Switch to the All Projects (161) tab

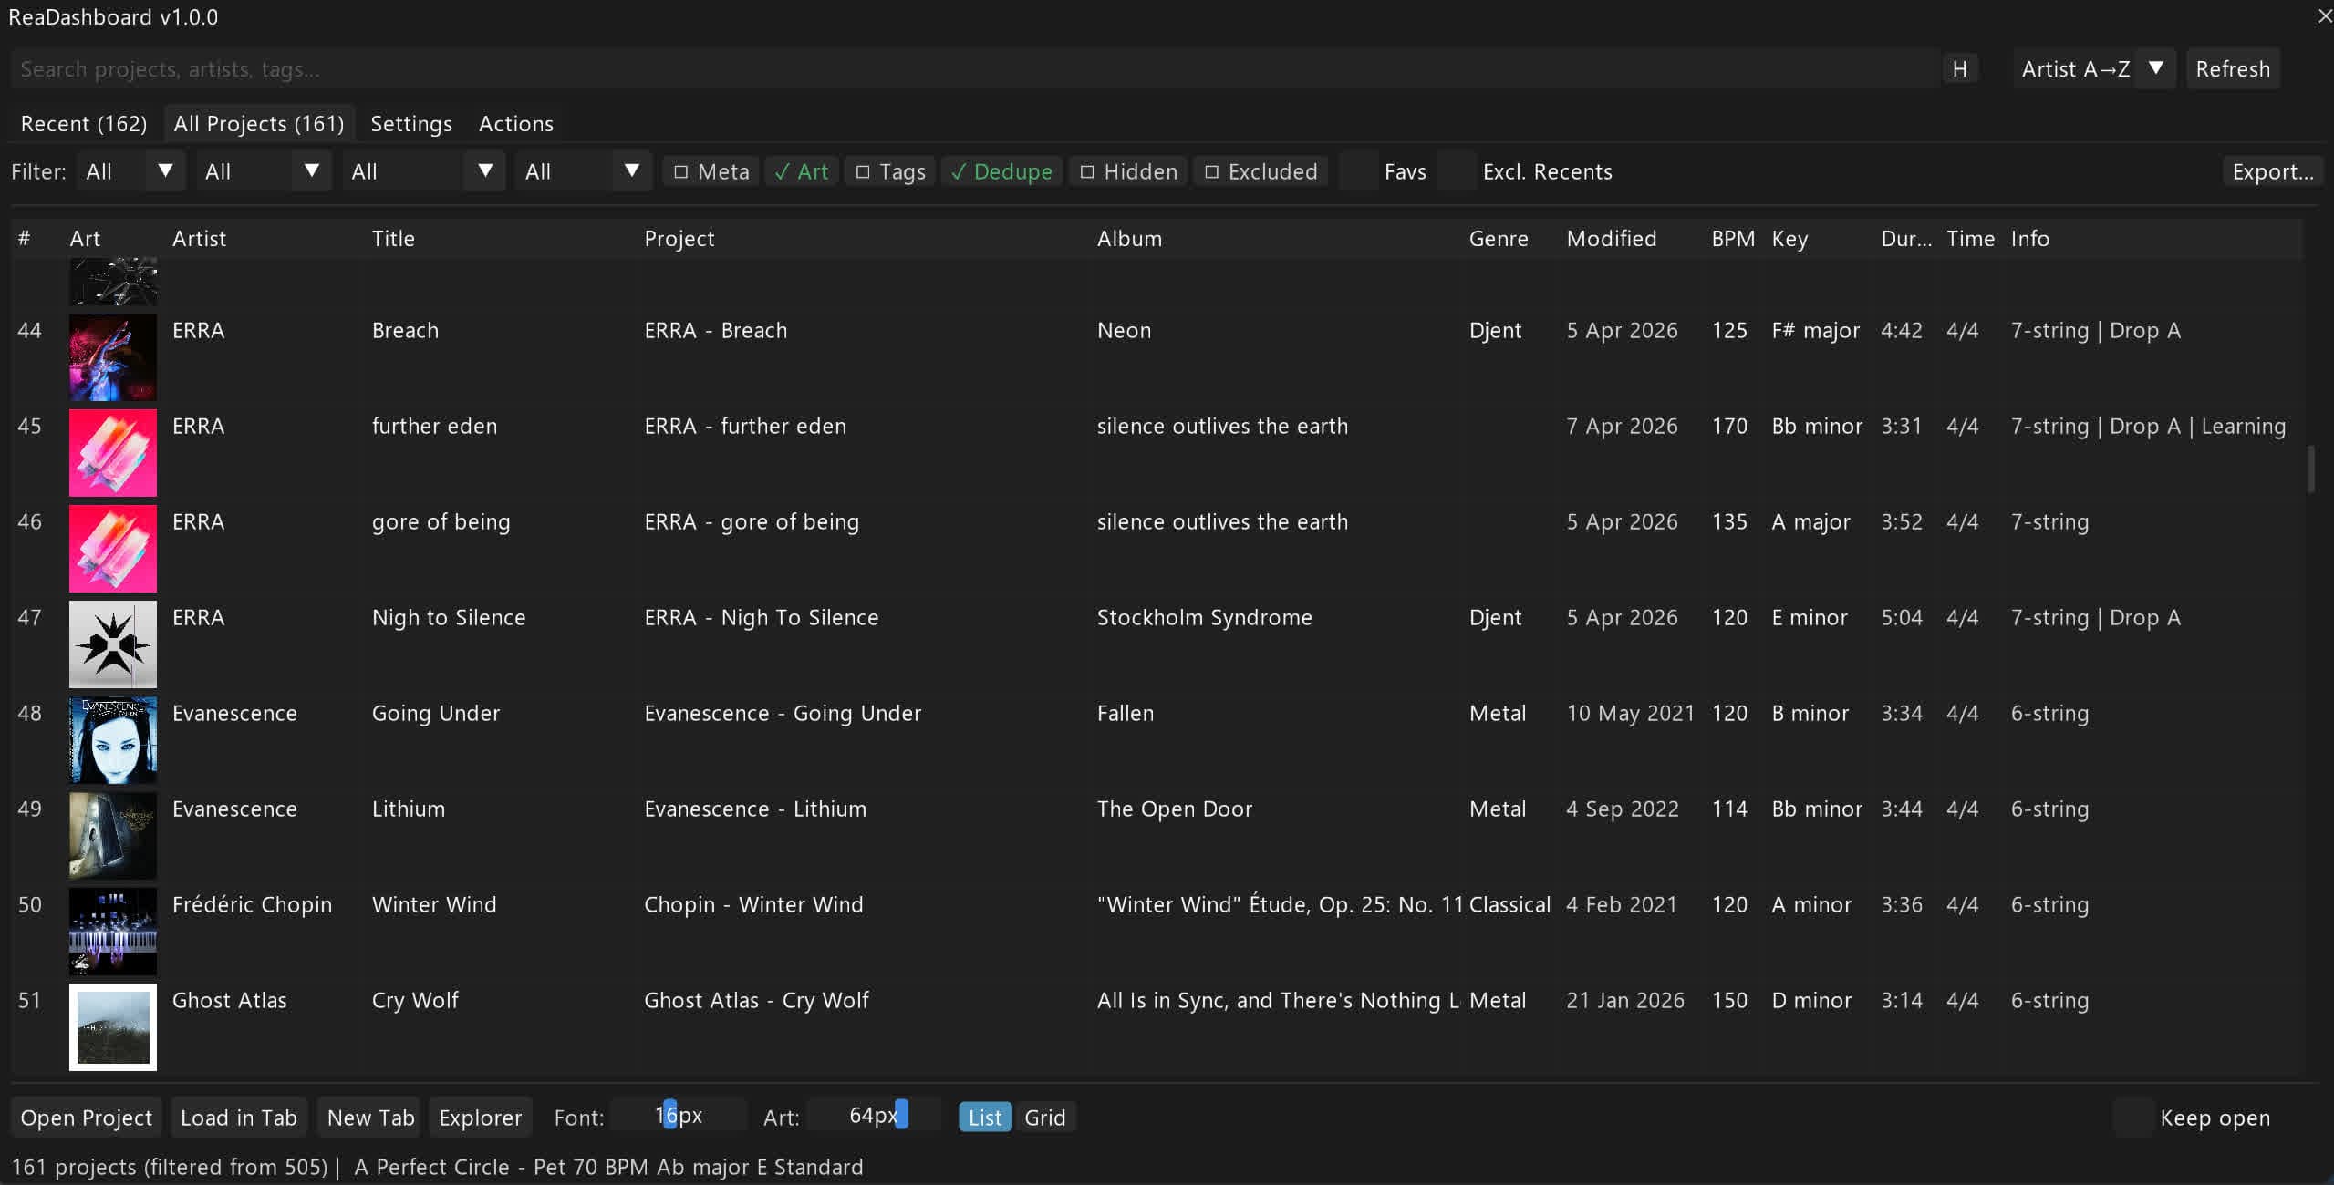tap(259, 124)
